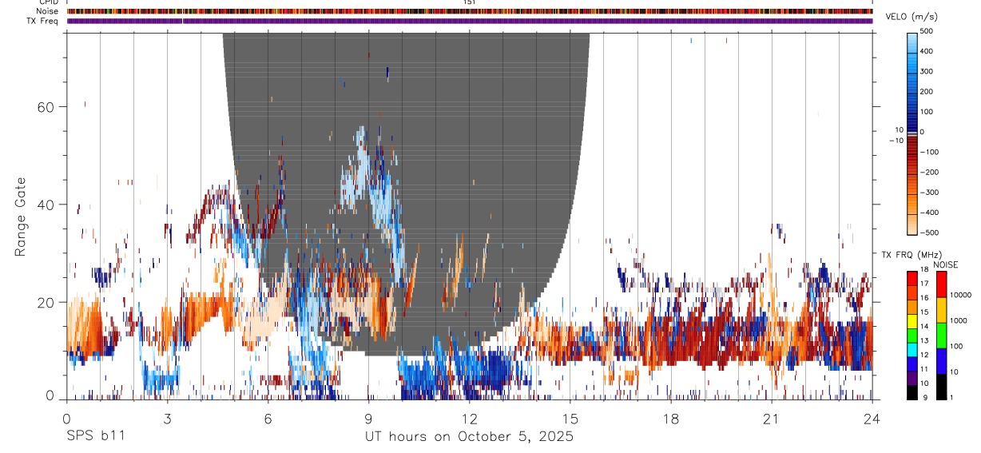Click x-axis tick label '18' under the plot
The height and width of the screenshot is (453, 981).
[x=670, y=419]
